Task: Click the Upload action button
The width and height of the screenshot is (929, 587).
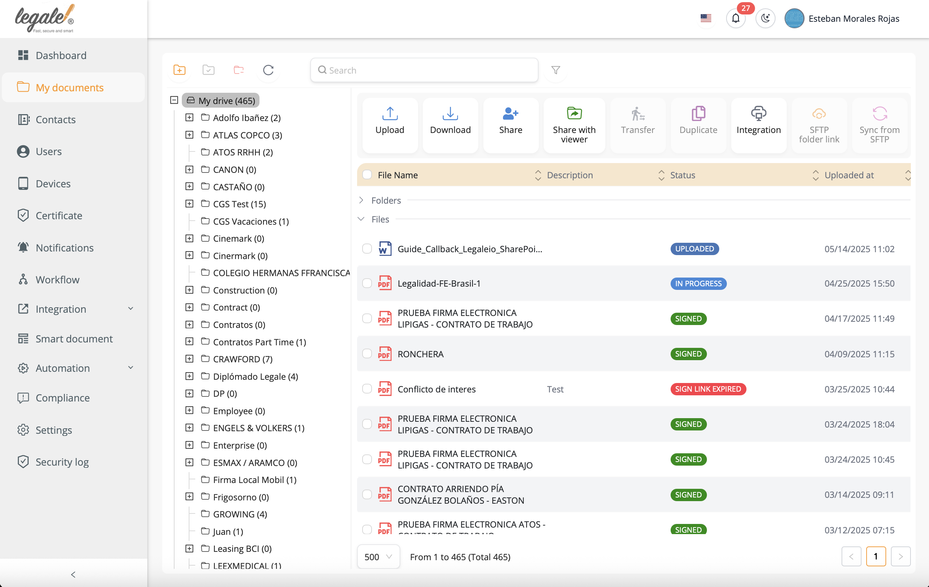Action: [x=390, y=121]
